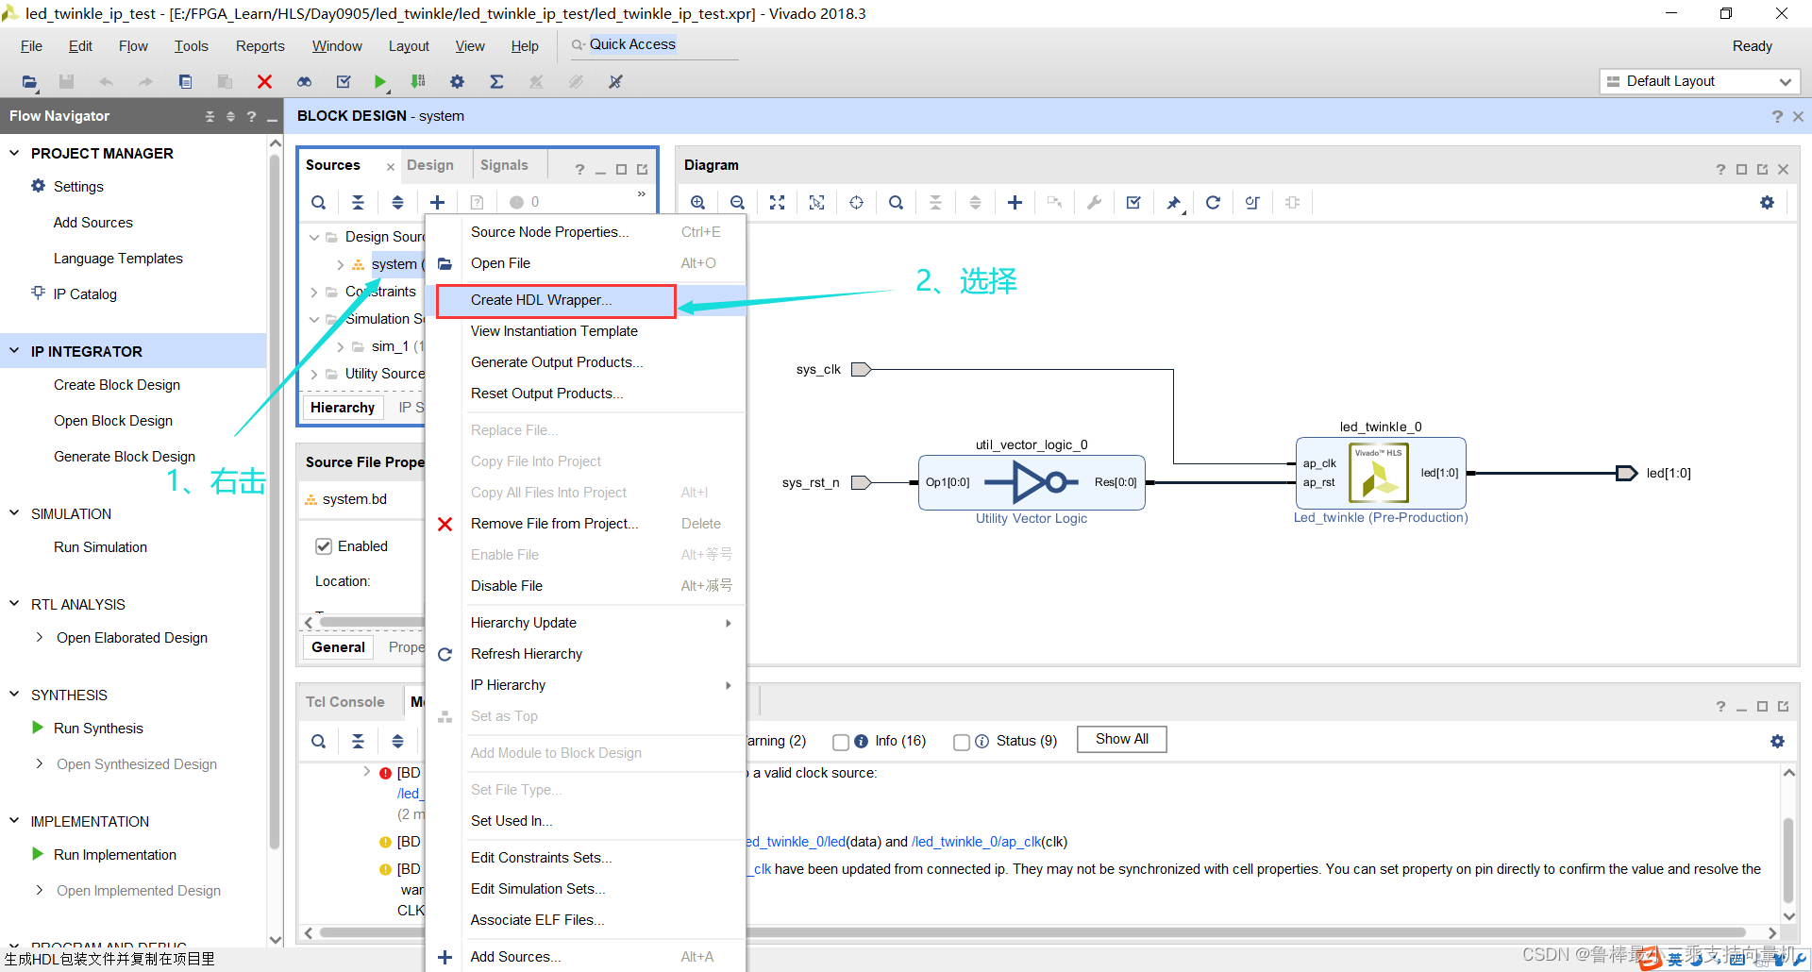Select the Hierarchy tab in Sources
Image resolution: width=1812 pixels, height=972 pixels.
[343, 408]
